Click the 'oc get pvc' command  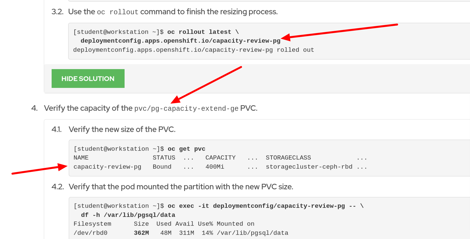pos(186,149)
